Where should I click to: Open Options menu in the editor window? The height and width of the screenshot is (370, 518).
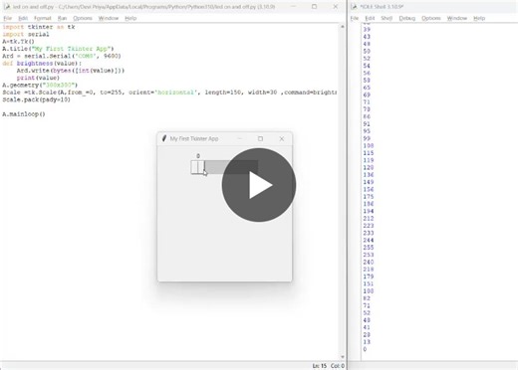tap(83, 18)
